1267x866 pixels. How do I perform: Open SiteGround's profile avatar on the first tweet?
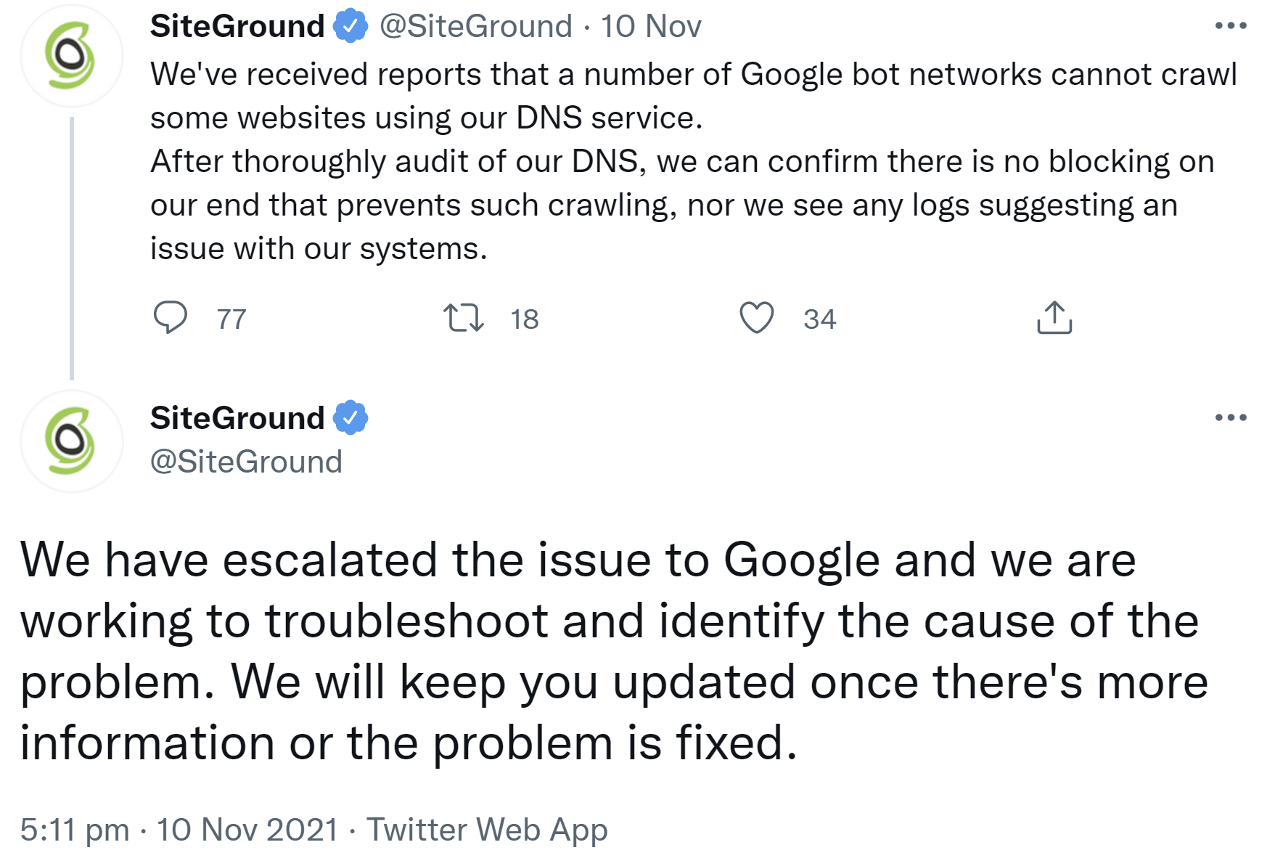[70, 54]
